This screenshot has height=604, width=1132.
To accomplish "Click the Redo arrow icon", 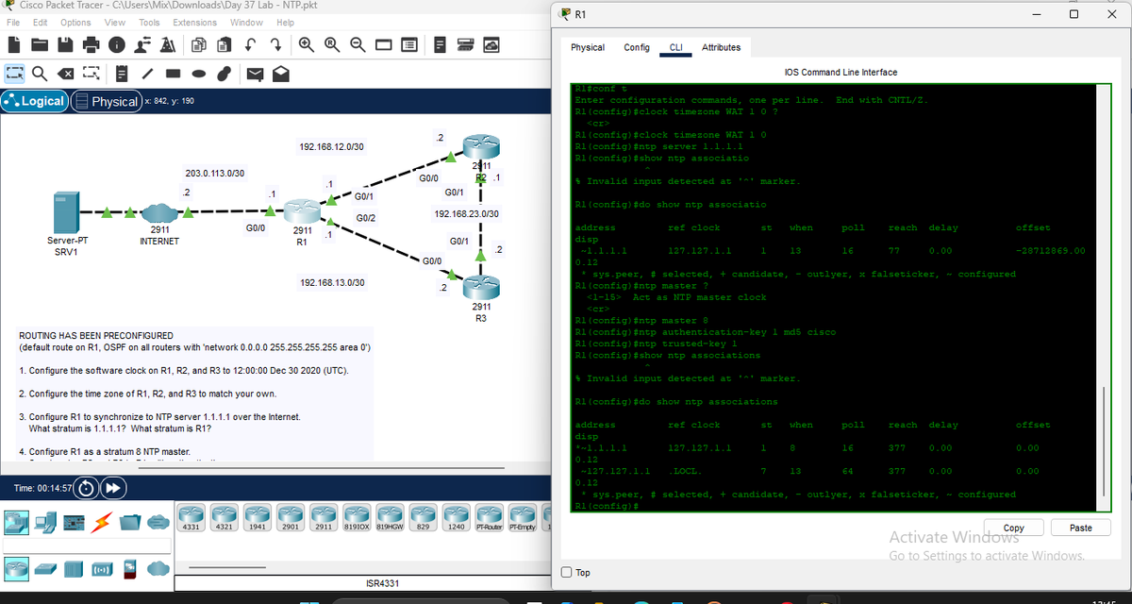I will tap(276, 44).
